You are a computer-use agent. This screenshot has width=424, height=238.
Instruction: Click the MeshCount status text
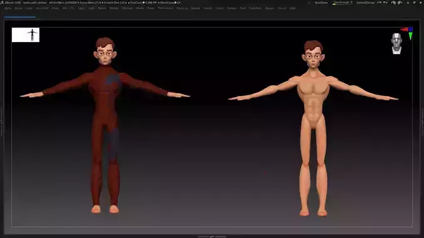pyautogui.click(x=170, y=3)
